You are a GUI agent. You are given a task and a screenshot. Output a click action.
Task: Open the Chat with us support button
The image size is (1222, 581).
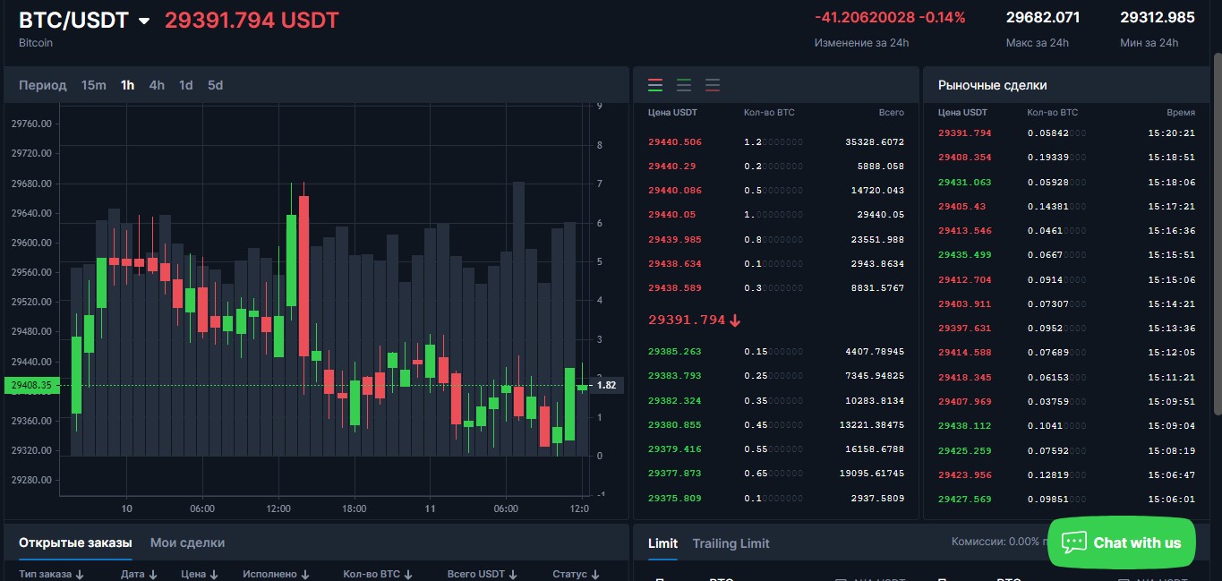[1121, 543]
